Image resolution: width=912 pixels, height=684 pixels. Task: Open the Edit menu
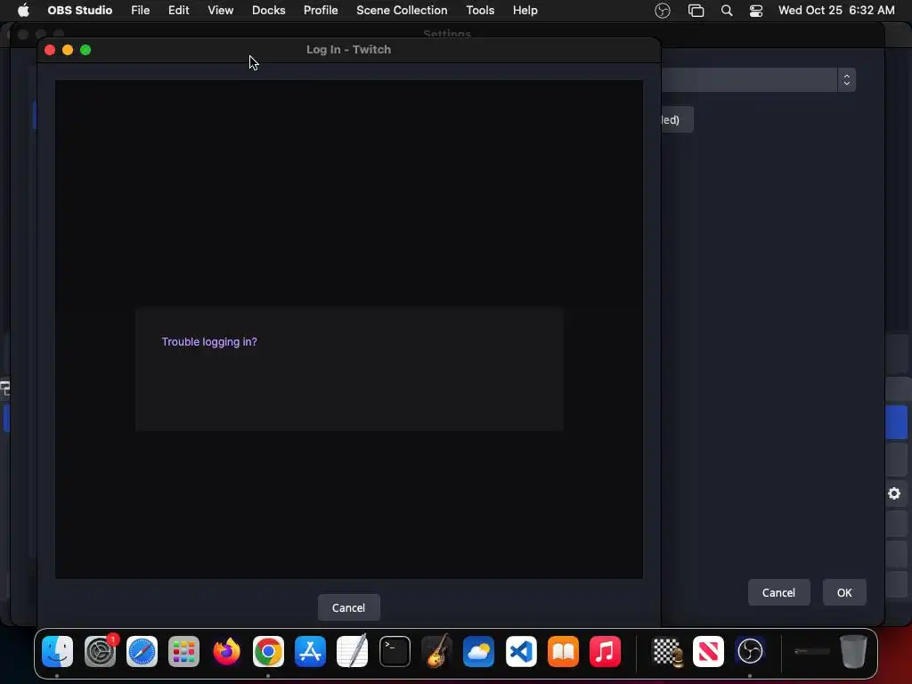[x=178, y=10]
